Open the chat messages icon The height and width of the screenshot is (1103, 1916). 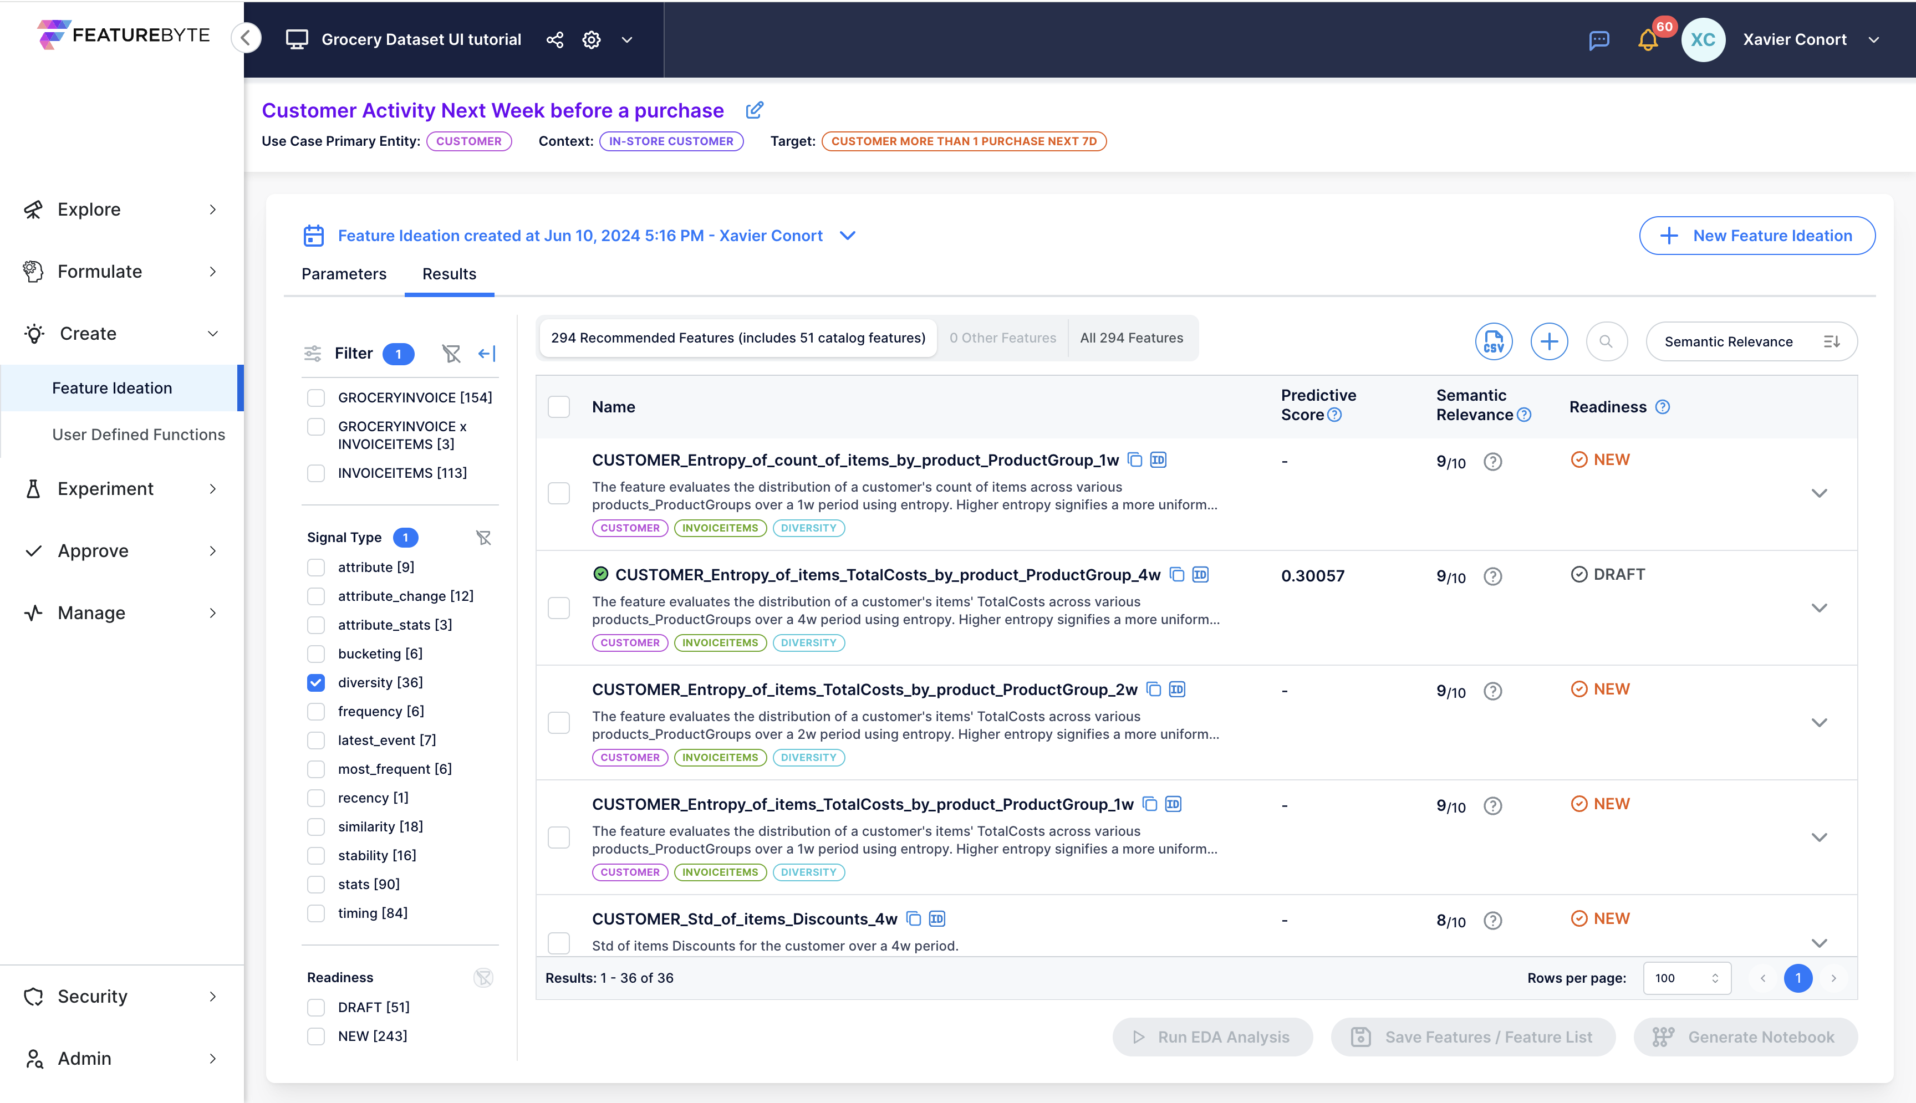1598,40
